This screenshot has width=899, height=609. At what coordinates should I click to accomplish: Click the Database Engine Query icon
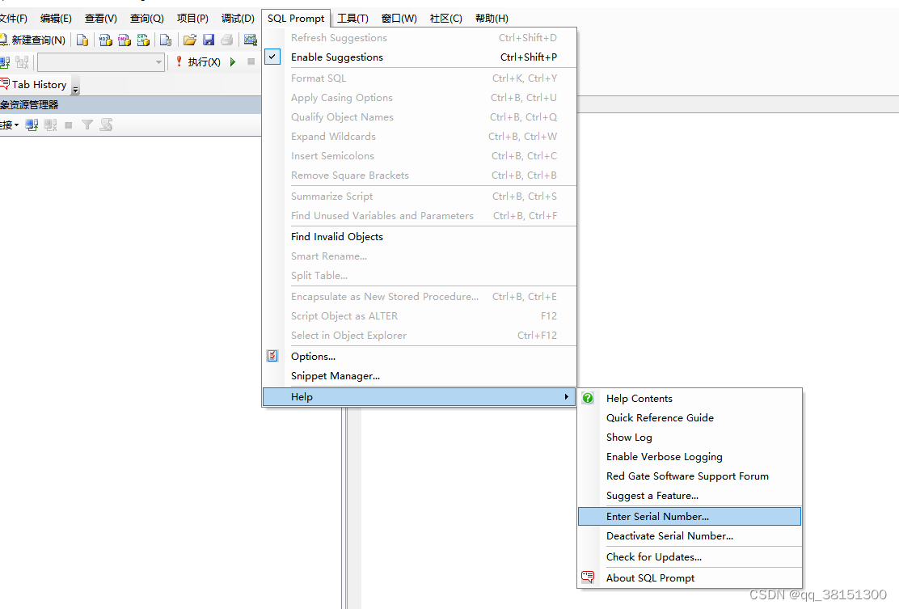[x=82, y=40]
